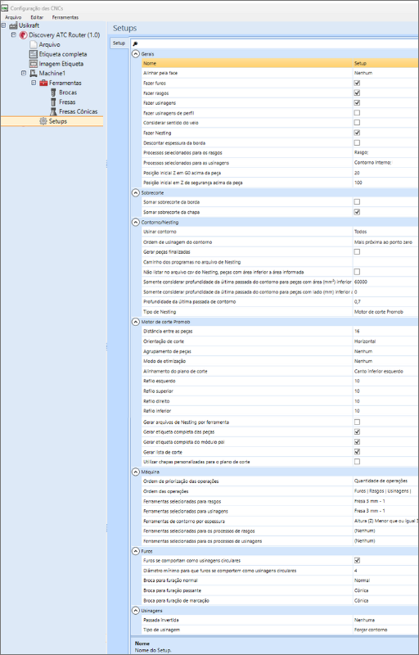Click the Alinhar pela face value Nenhum
The height and width of the screenshot is (655, 419).
(363, 73)
